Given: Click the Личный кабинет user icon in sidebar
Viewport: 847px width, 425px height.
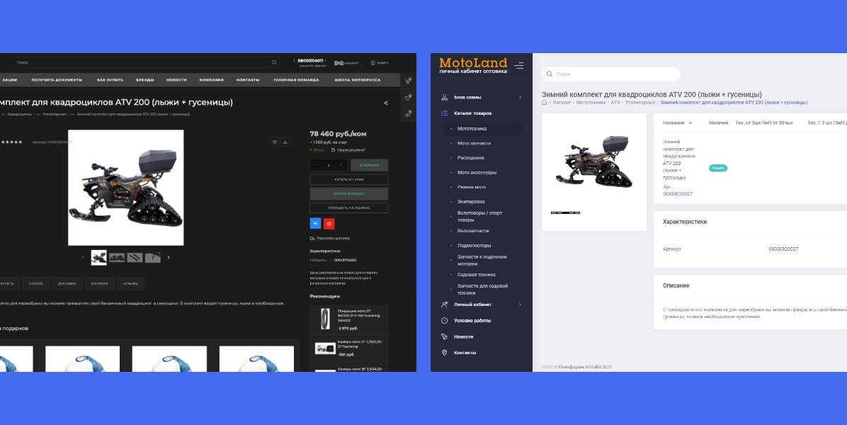Looking at the screenshot, I should pos(445,305).
